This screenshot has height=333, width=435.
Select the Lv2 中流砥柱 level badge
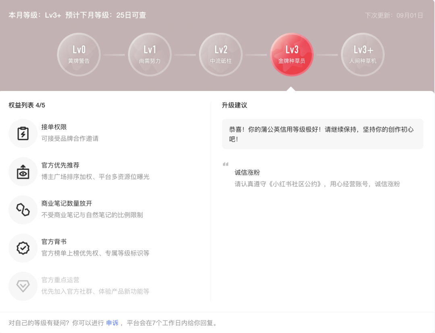(221, 54)
